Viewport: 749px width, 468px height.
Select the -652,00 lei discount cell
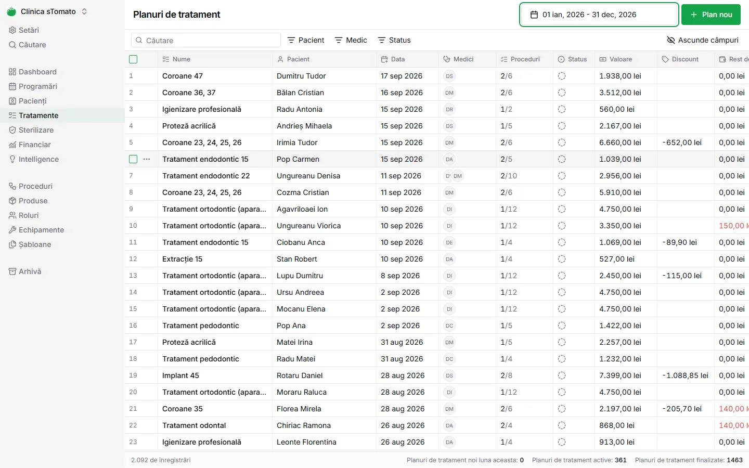[686, 142]
